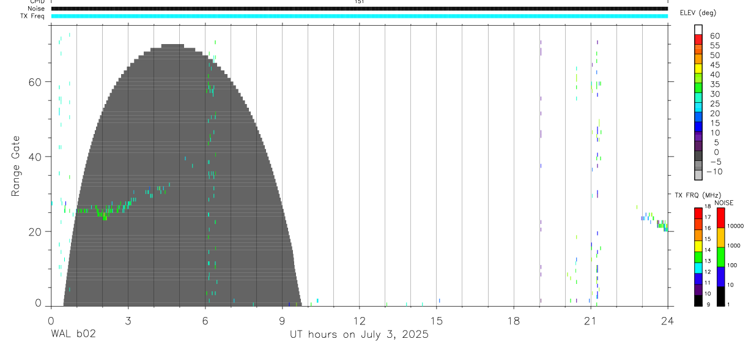Select the '10000' value in the NOISE legend
The height and width of the screenshot is (347, 751).
pos(735,226)
